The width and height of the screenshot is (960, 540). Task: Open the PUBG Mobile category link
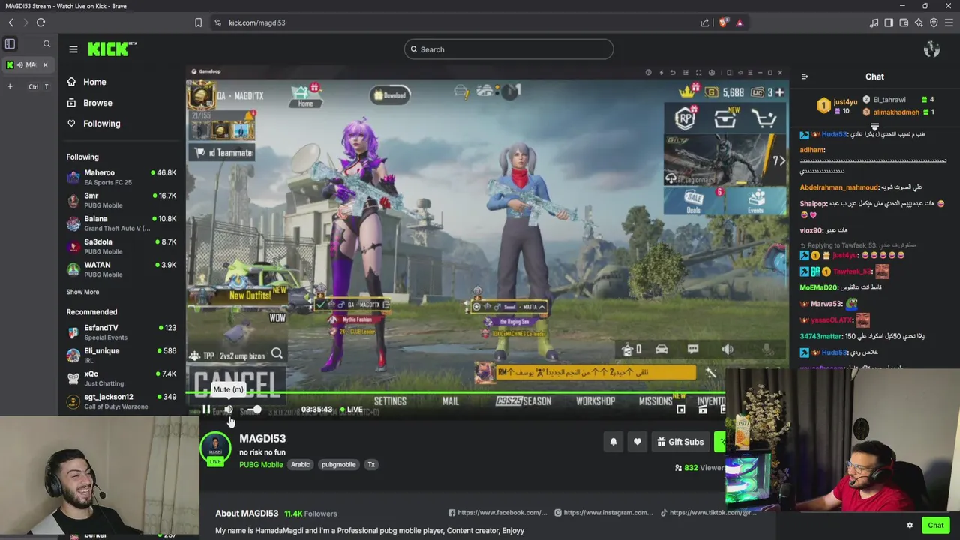tap(261, 465)
